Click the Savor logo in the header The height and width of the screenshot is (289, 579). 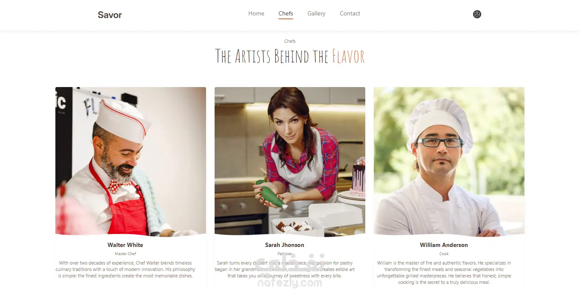110,15
